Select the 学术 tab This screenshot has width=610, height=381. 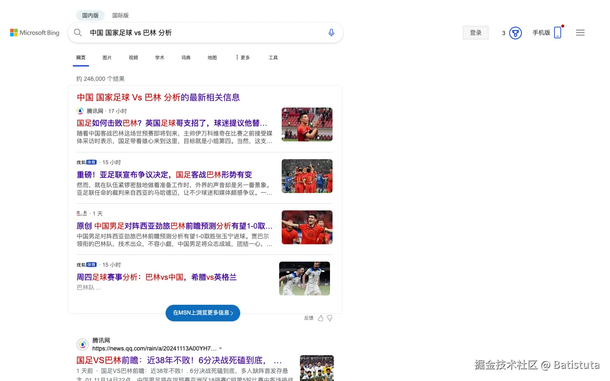[160, 58]
